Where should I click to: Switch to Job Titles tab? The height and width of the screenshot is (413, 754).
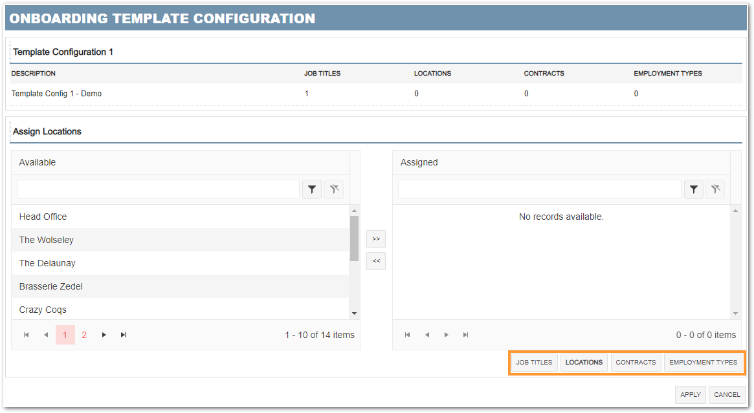534,363
